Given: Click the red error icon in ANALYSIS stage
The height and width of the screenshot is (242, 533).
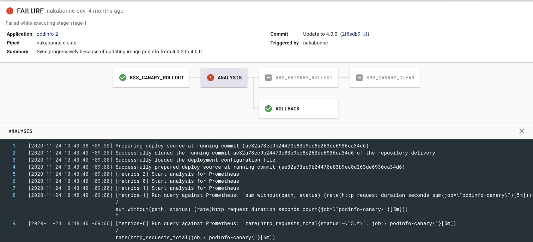Looking at the screenshot, I should coord(211,78).
